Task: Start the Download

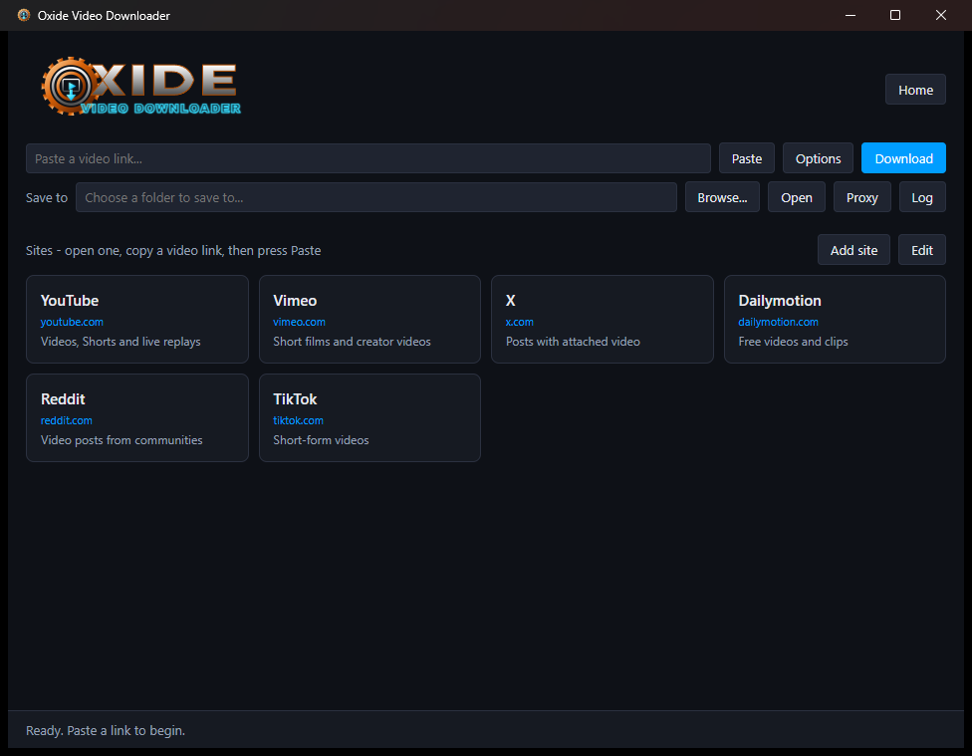Action: click(903, 158)
